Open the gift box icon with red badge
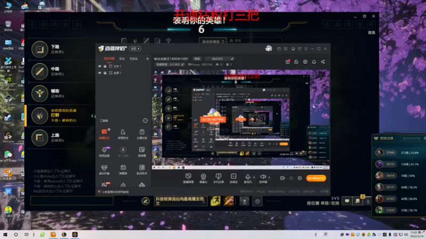The width and height of the screenshot is (426, 239). pyautogui.click(x=288, y=62)
